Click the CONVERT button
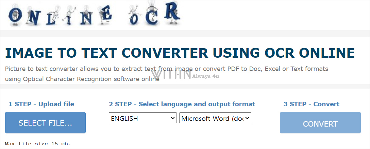 pyautogui.click(x=320, y=123)
